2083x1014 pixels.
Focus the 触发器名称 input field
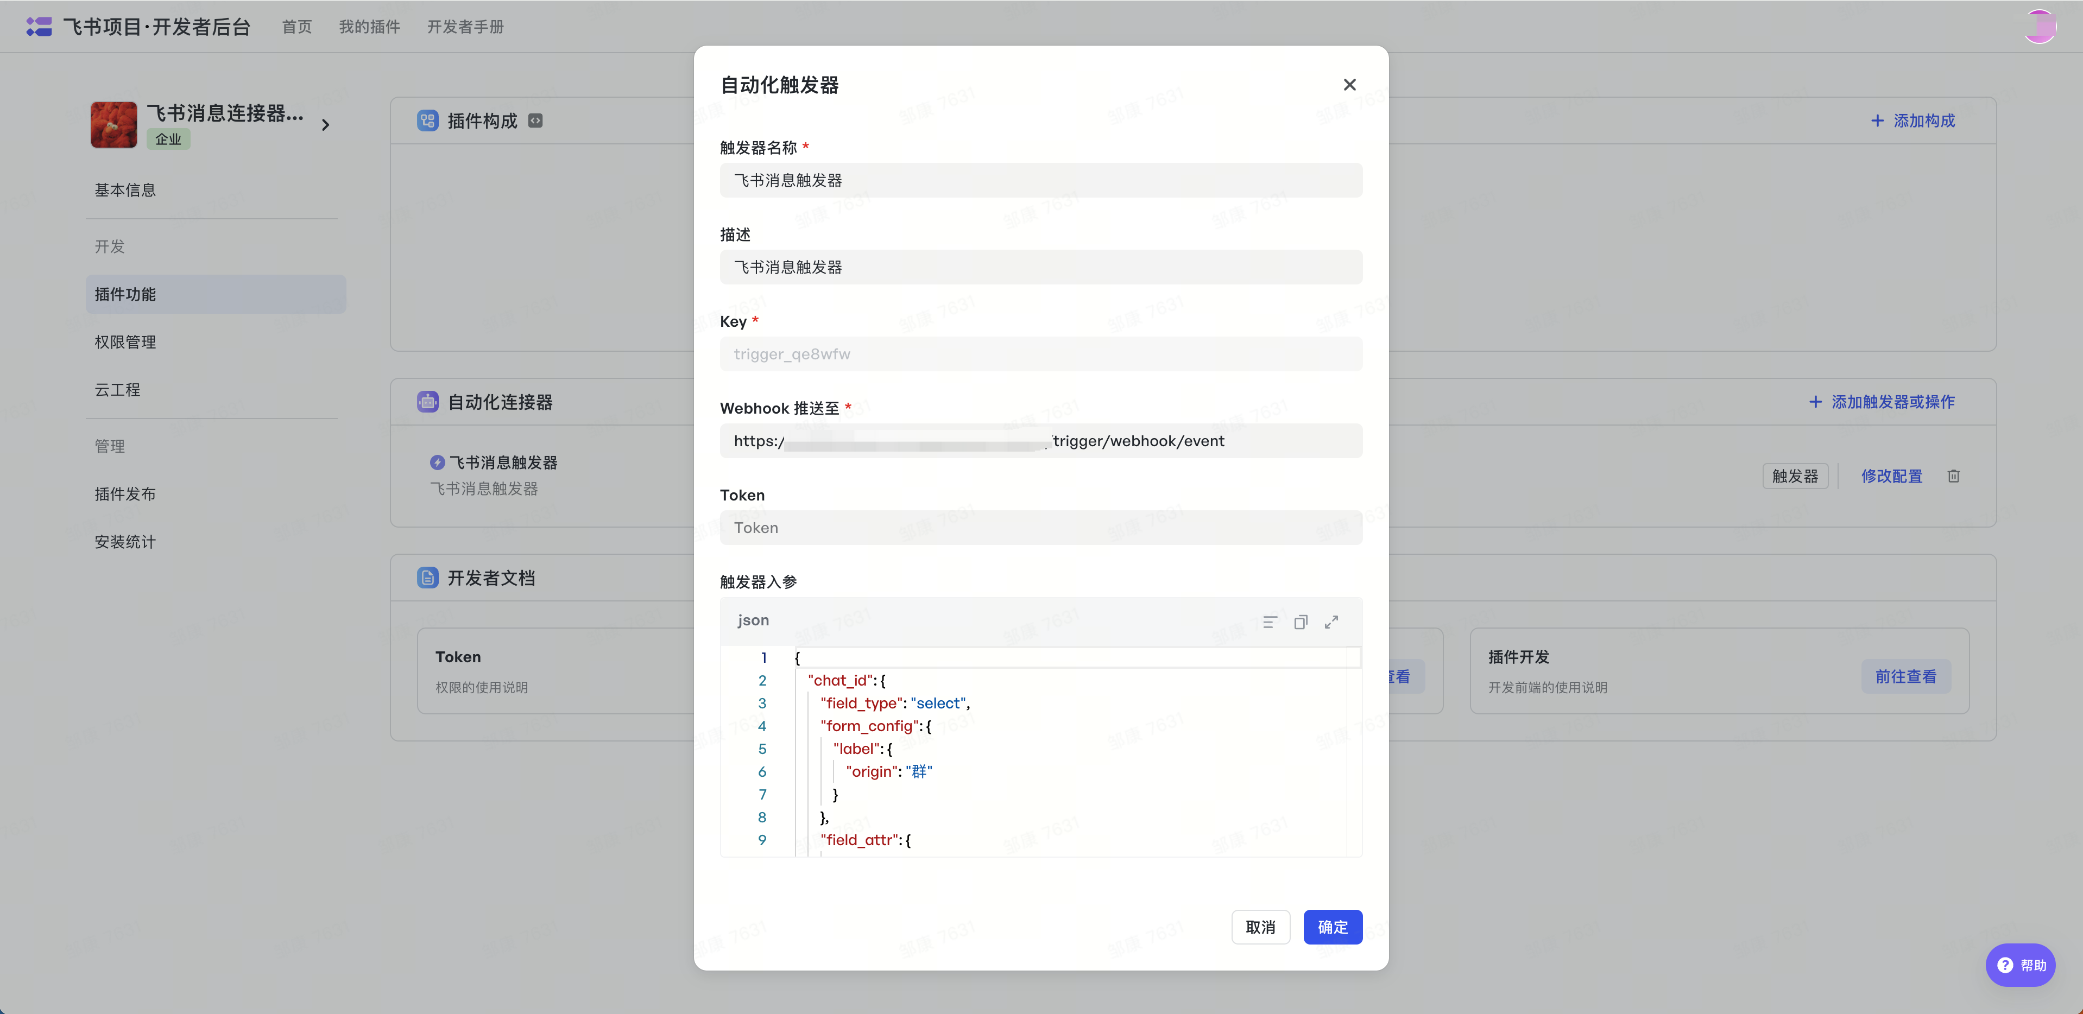click(1041, 180)
